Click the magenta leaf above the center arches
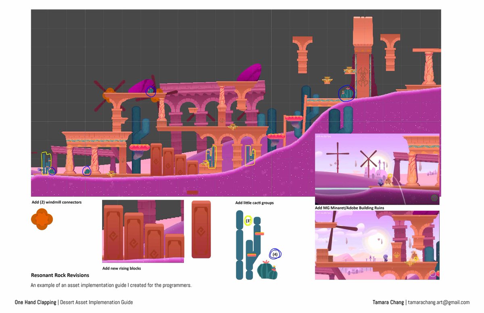Image resolution: width=484 pixels, height=313 pixels. (249, 73)
